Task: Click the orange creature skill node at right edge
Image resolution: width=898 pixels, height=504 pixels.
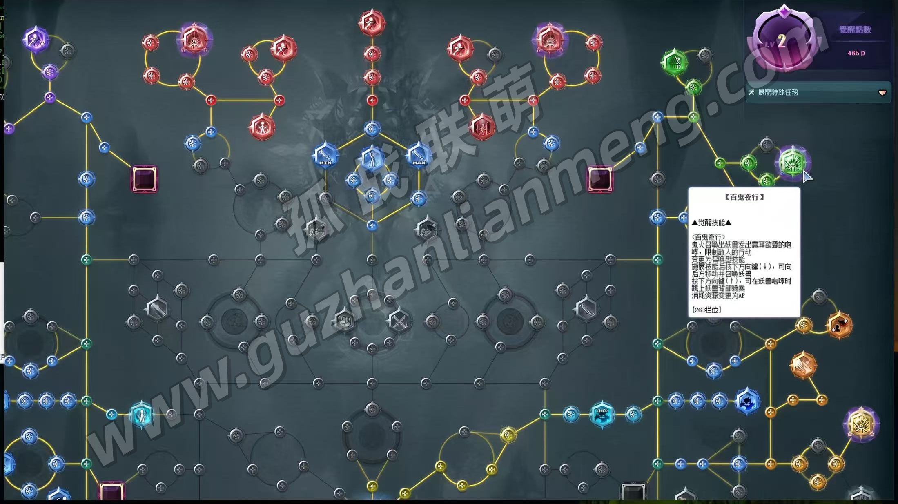Action: click(x=839, y=326)
